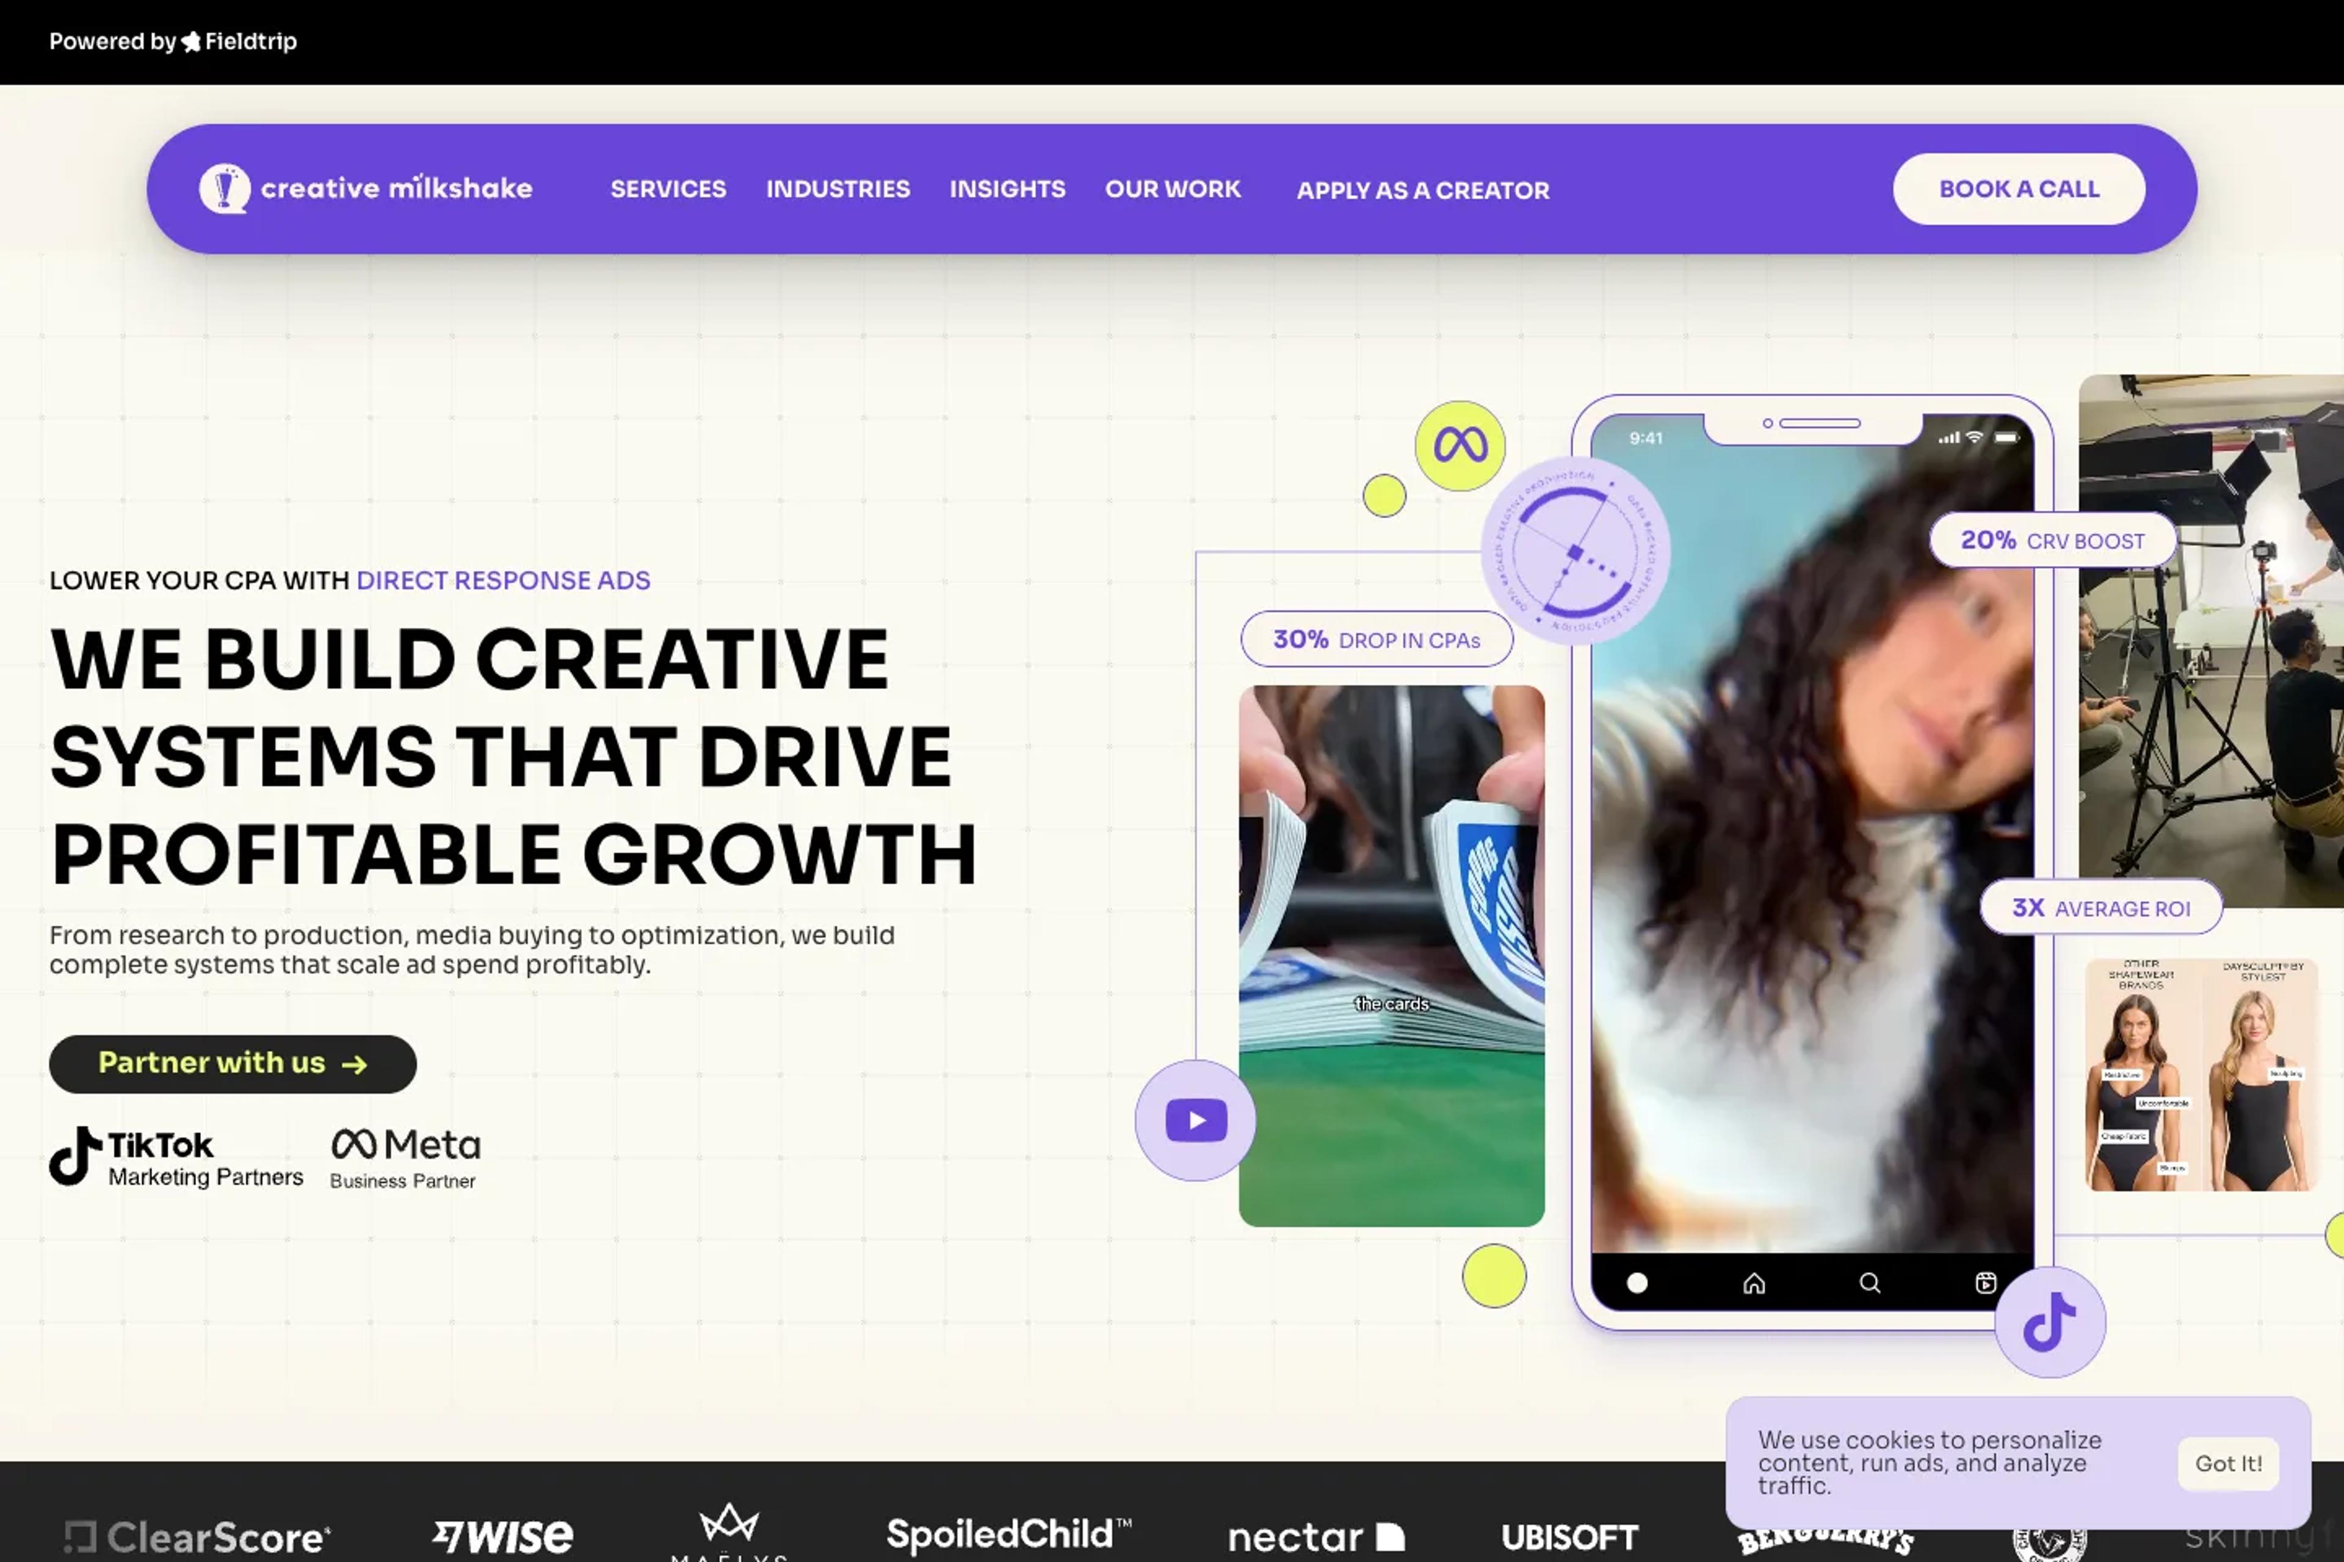The height and width of the screenshot is (1562, 2344).
Task: Click the circular data-backed creative badge
Action: pos(1575,551)
